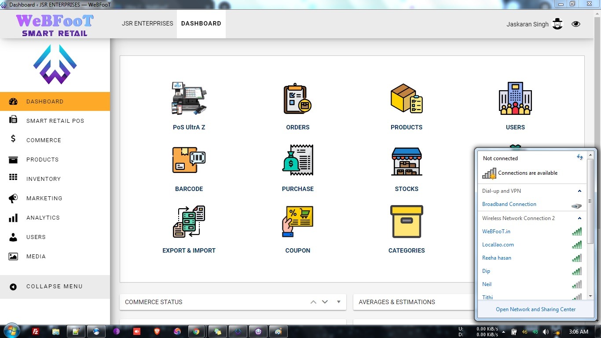Switch to the JSR ENTERPRISES tab
This screenshot has width=601, height=338.
tap(147, 23)
